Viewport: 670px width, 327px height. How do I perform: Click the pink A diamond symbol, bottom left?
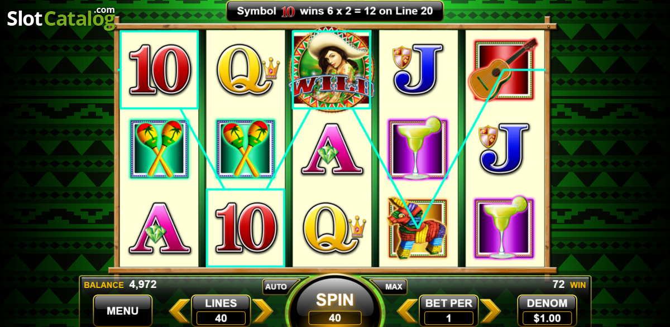point(159,229)
